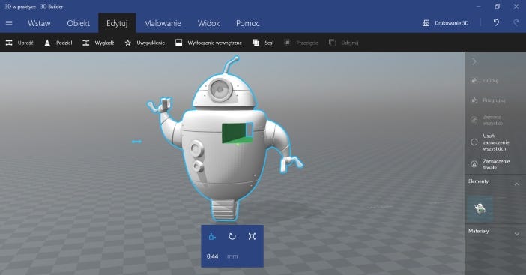The width and height of the screenshot is (526, 275).
Task: Select the scale tool icon
Action: point(252,237)
